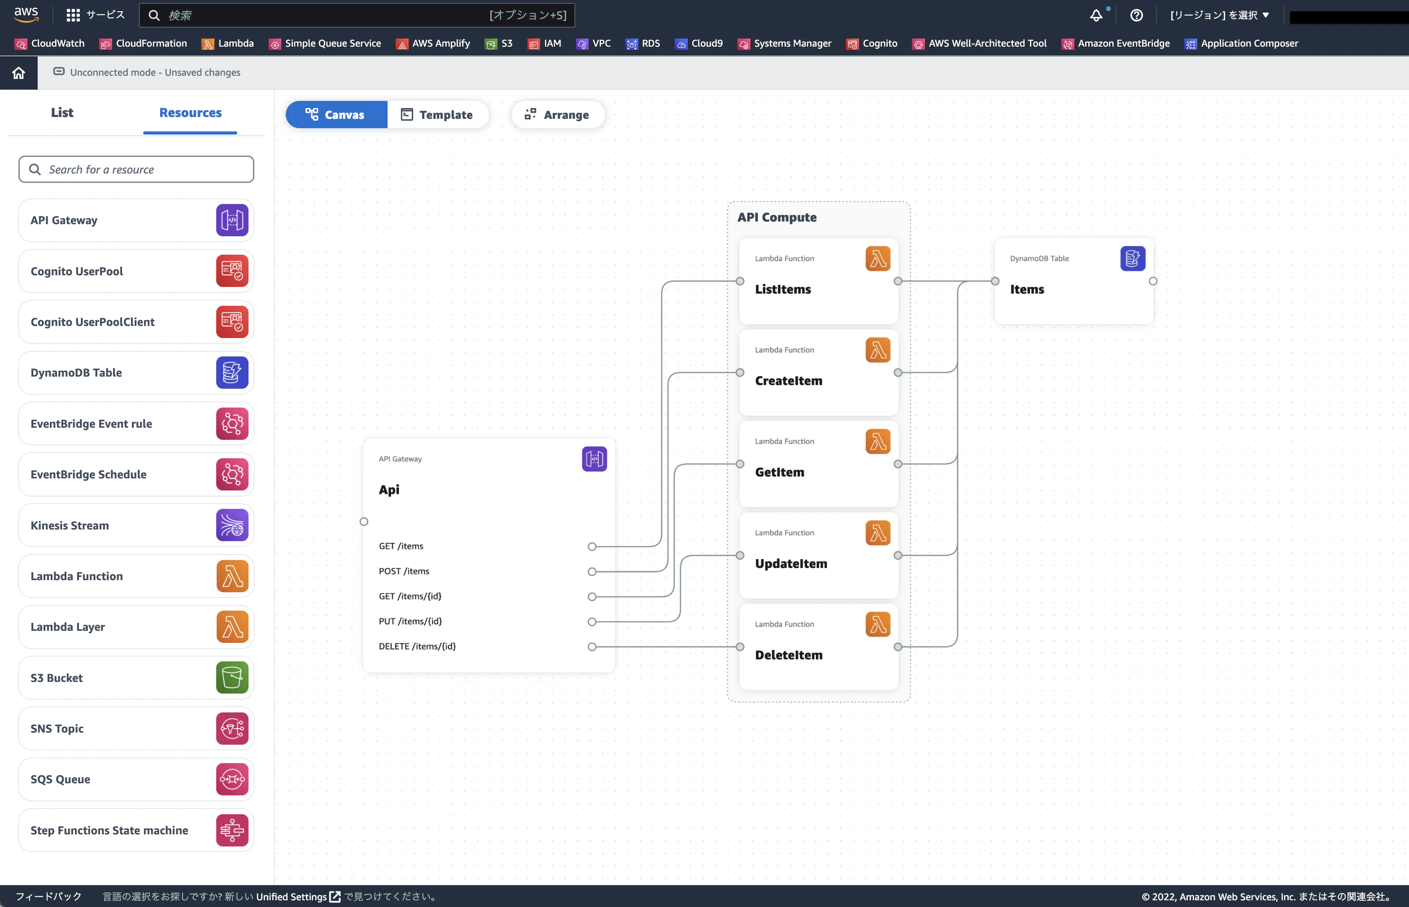
Task: Click the Search for a resource field
Action: (x=136, y=169)
